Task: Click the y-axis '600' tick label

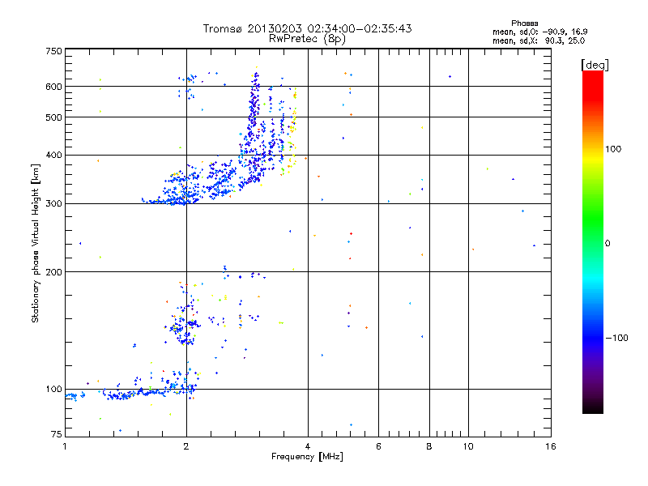Action: tap(53, 87)
